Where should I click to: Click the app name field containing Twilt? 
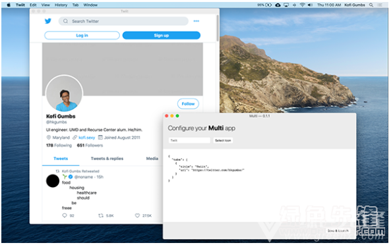click(189, 140)
